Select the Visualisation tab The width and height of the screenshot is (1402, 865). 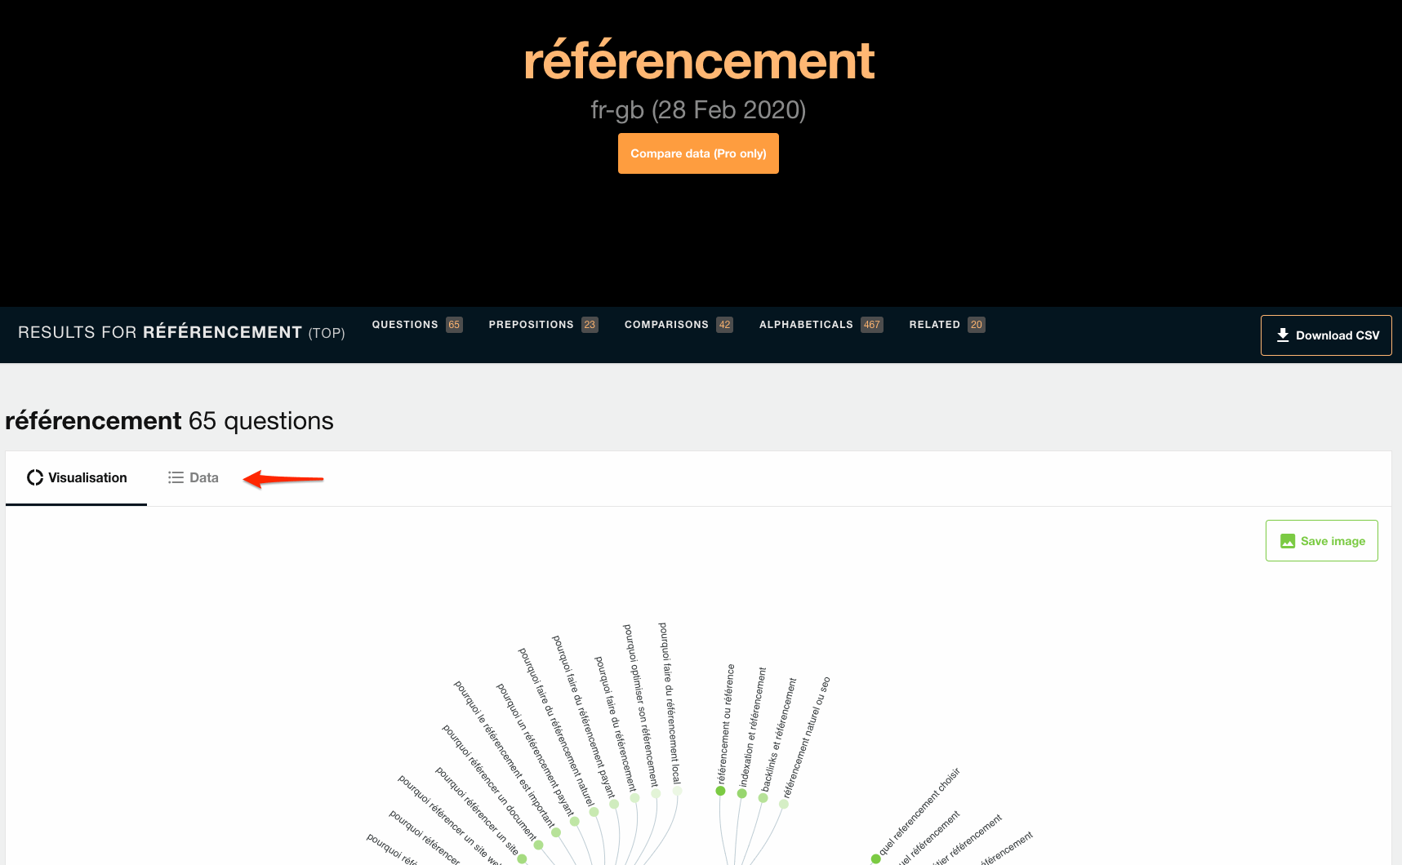[77, 478]
